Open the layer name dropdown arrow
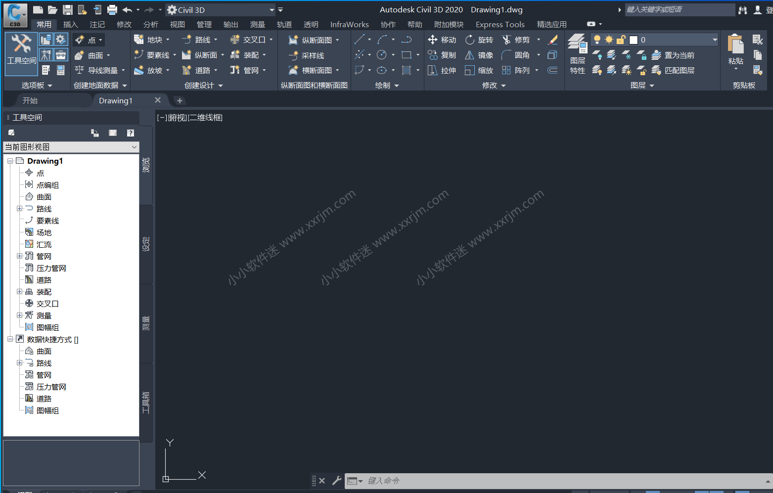The height and width of the screenshot is (493, 773). (715, 40)
